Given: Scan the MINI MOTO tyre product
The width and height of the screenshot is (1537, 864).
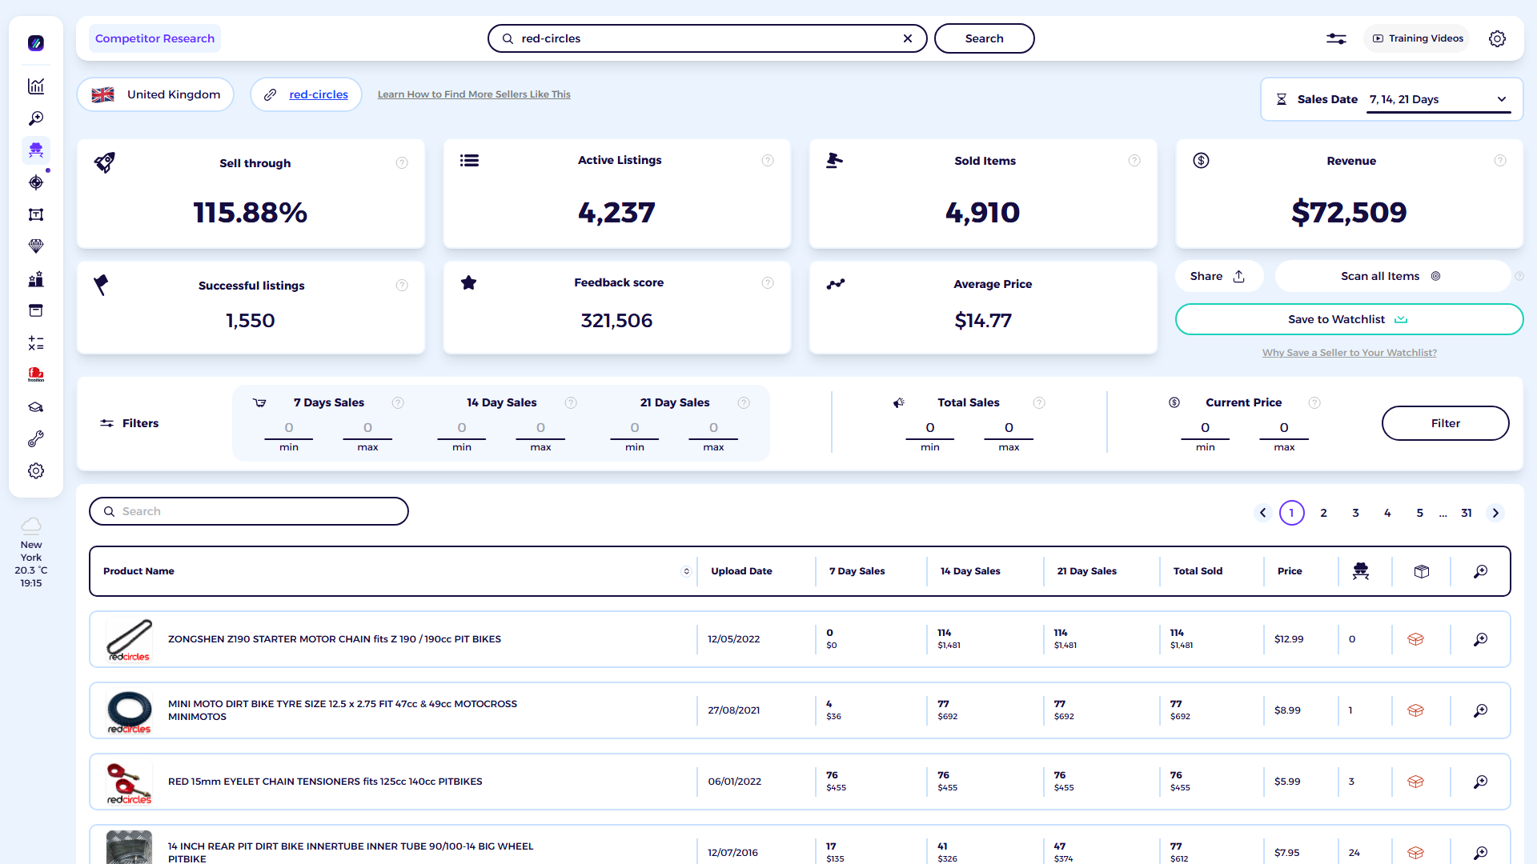Looking at the screenshot, I should pos(1481,710).
